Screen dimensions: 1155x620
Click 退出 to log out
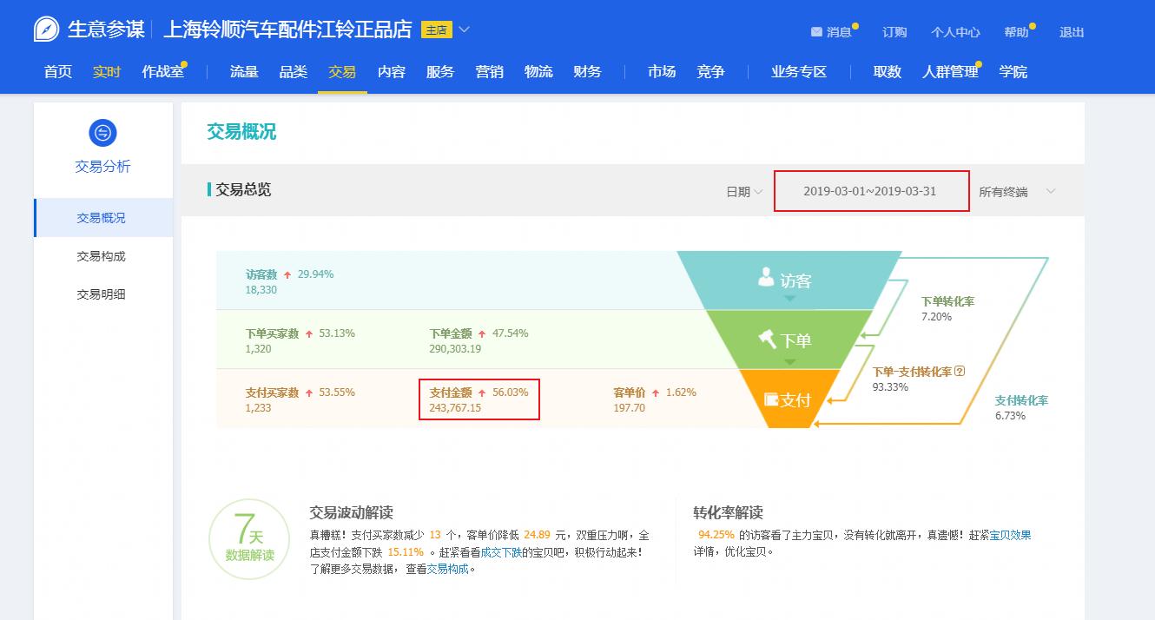pos(1071,31)
